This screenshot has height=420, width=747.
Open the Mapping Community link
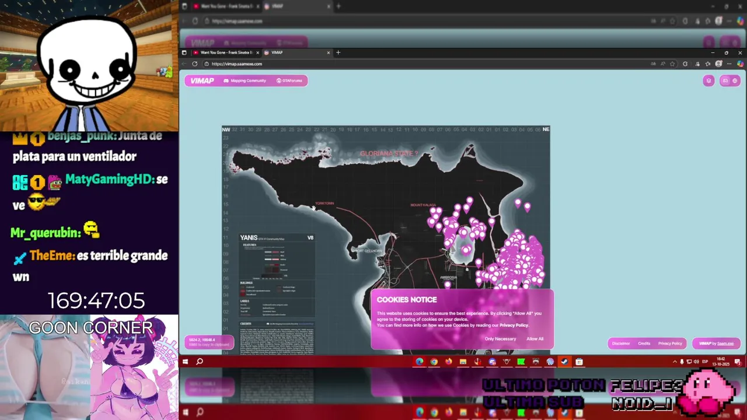(245, 80)
